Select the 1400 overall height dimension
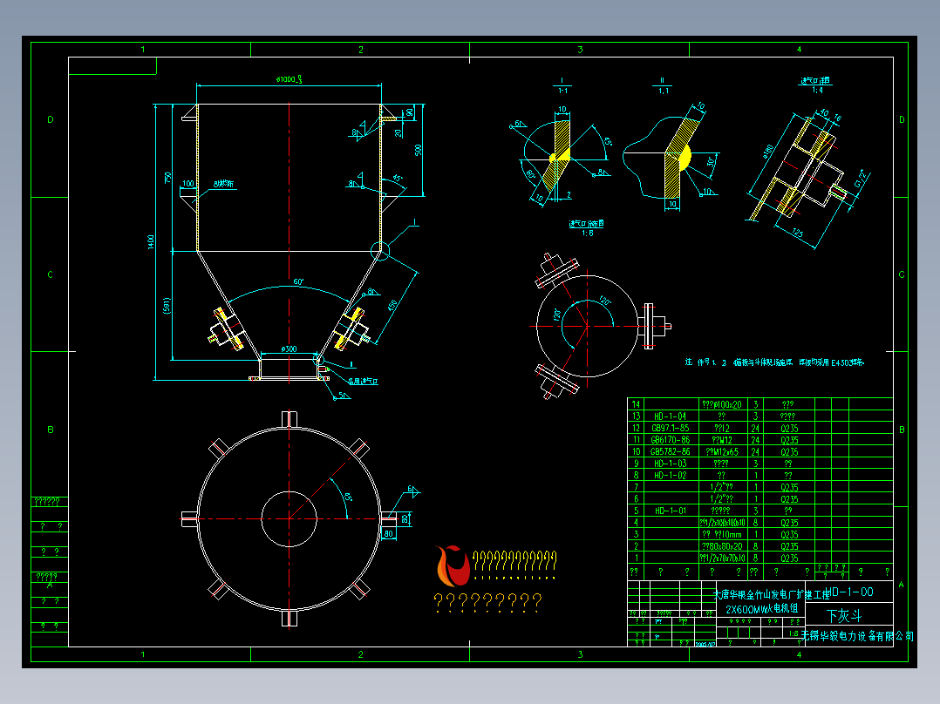 (151, 242)
